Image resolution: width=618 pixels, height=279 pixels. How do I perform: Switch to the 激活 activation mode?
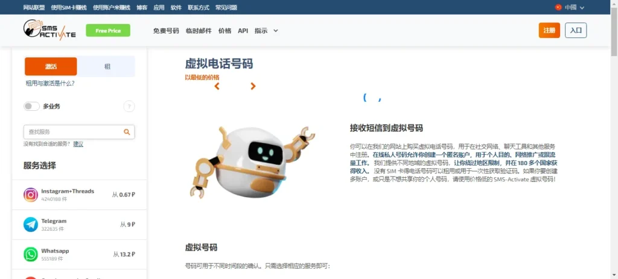pyautogui.click(x=51, y=66)
